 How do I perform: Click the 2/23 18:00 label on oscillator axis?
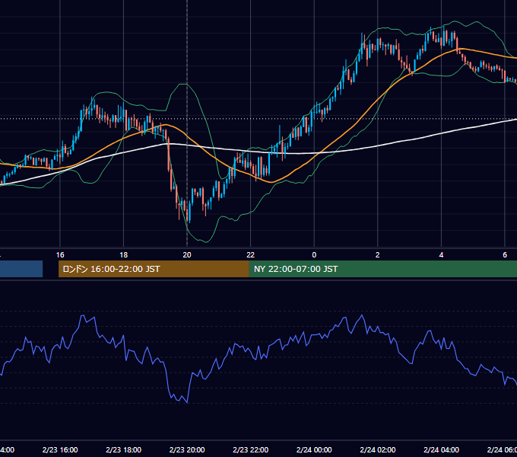point(123,449)
